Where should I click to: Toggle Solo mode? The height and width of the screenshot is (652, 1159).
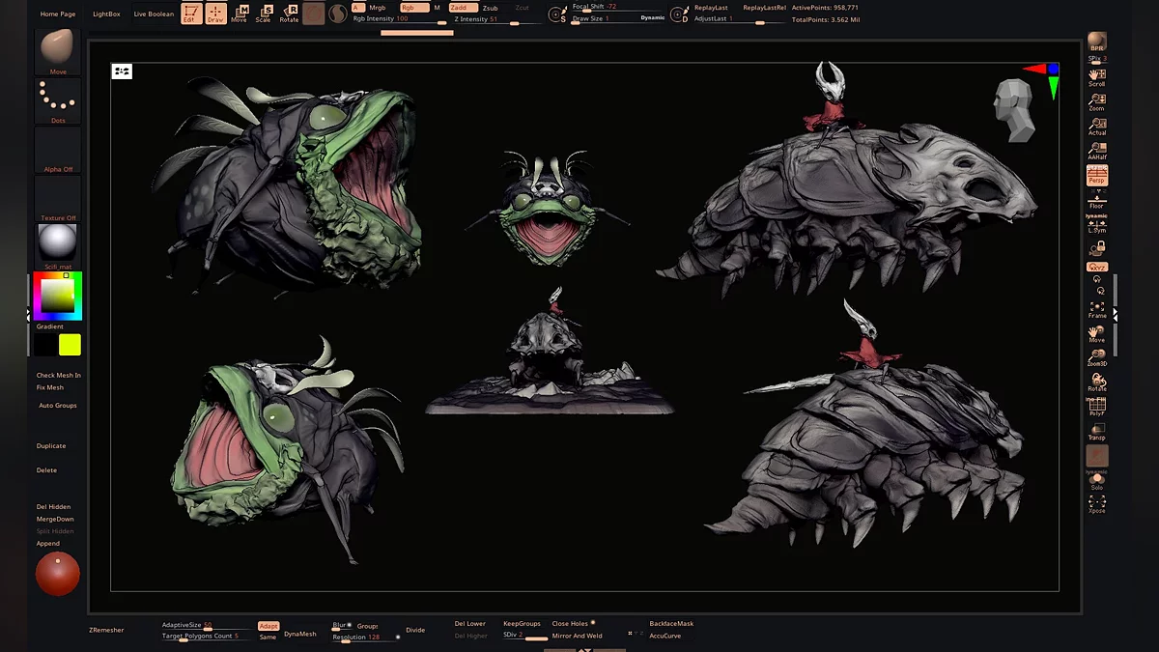click(x=1097, y=481)
